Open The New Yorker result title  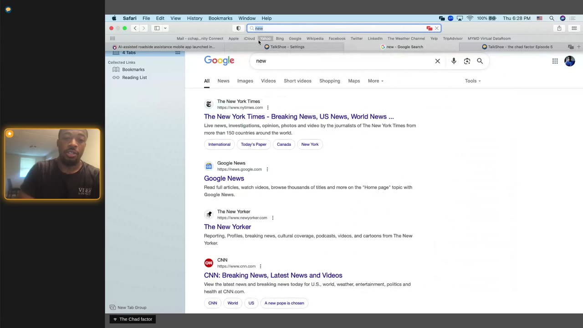pos(227,227)
